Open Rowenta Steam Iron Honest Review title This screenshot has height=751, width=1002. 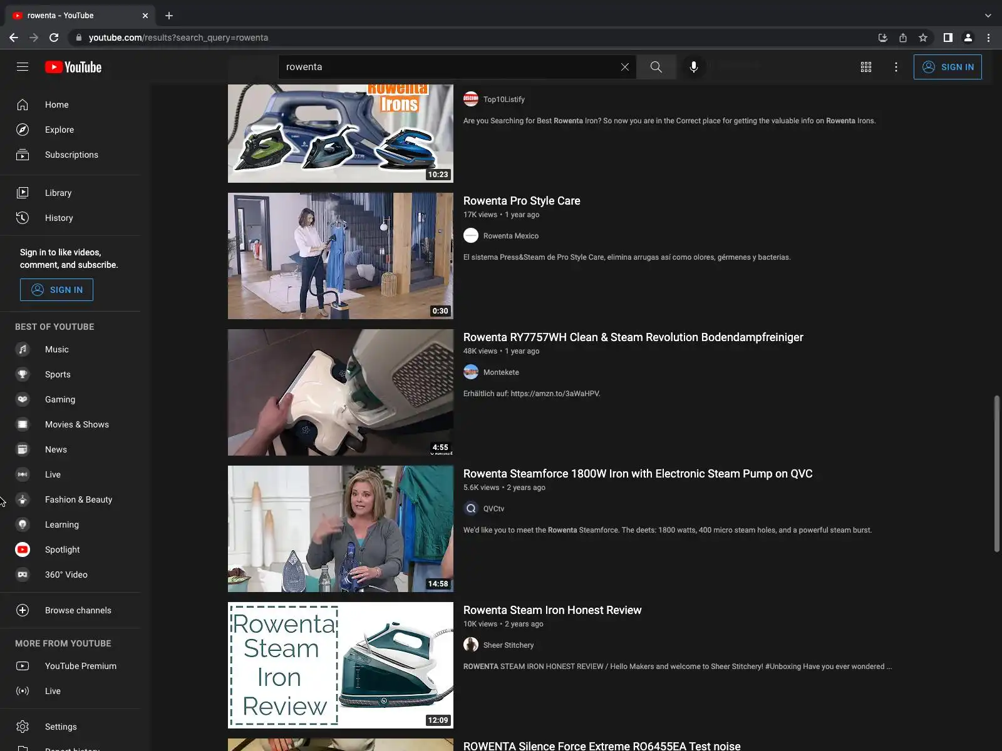pos(552,610)
